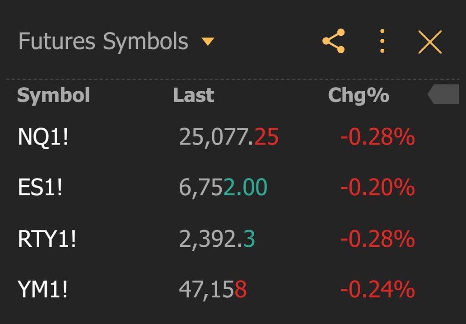Select the ES1! symbol row
Viewport: 466px width, 324px height.
[40, 188]
